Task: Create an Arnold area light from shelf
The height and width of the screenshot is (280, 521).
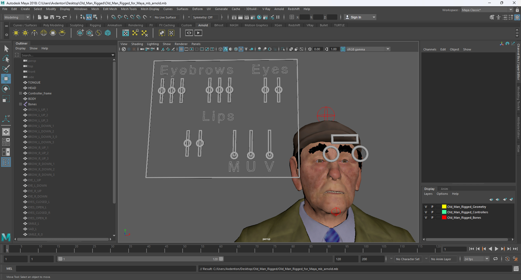Action: coord(16,33)
